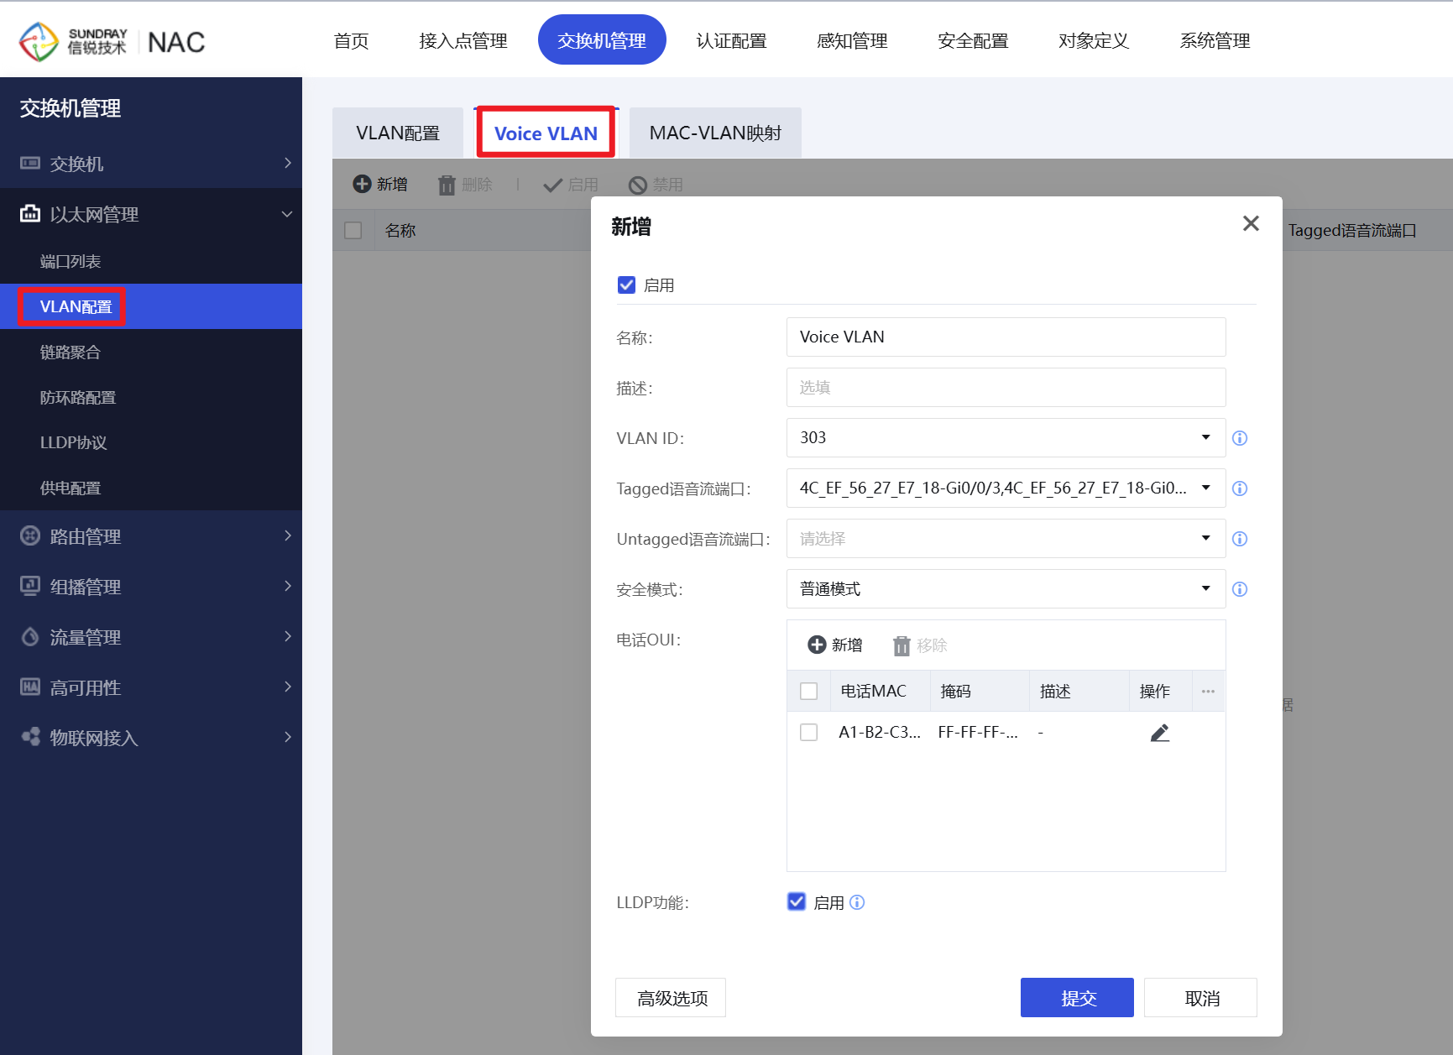This screenshot has width=1453, height=1055.
Task: Toggle the 启用 checkbox at dialog top
Action: (626, 285)
